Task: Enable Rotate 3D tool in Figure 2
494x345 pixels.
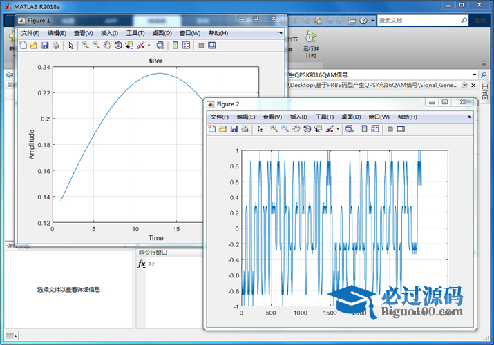Action: pyautogui.click(x=307, y=129)
